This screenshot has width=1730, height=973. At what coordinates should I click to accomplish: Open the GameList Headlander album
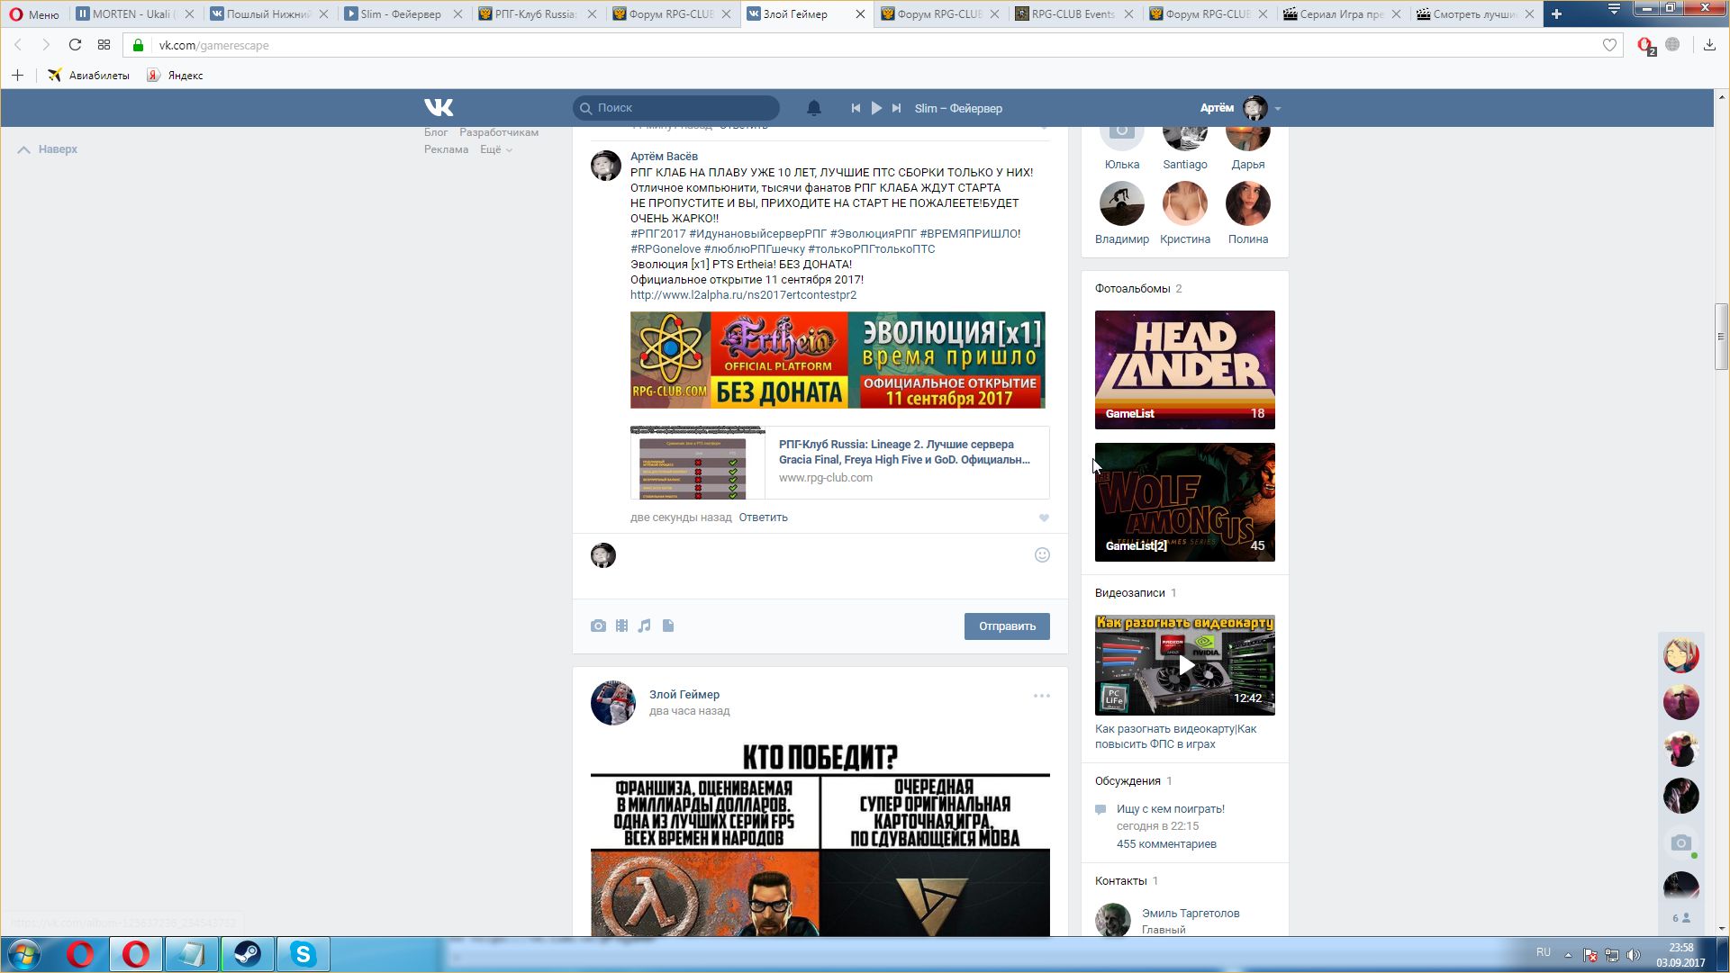point(1185,370)
